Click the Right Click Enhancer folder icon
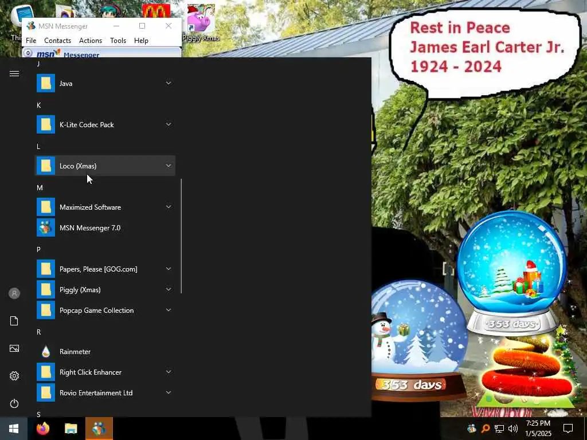 pyautogui.click(x=46, y=372)
